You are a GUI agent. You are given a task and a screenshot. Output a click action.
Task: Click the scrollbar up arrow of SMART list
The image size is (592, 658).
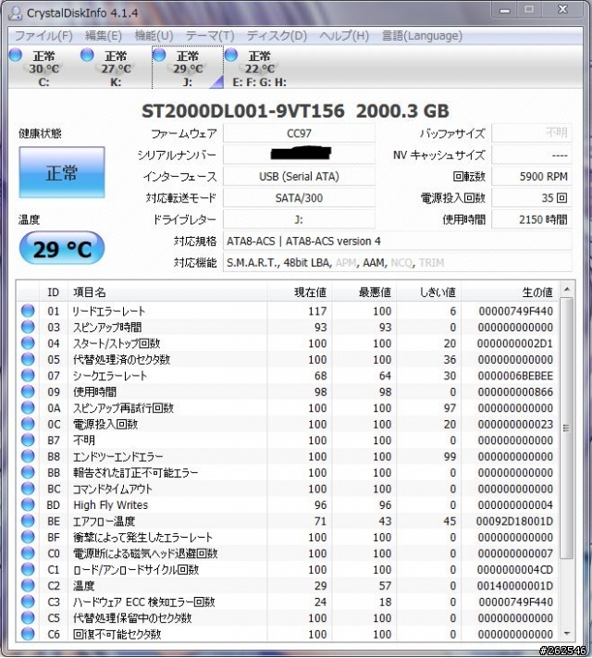566,290
